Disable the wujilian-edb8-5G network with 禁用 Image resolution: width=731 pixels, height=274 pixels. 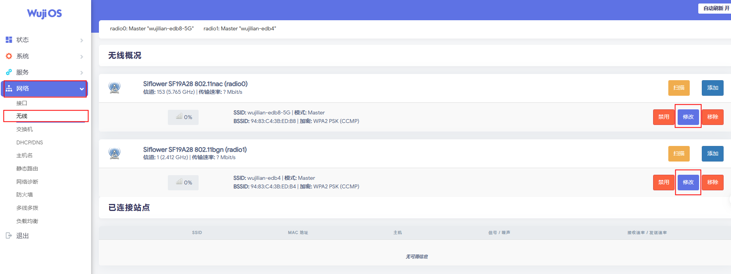coord(663,117)
